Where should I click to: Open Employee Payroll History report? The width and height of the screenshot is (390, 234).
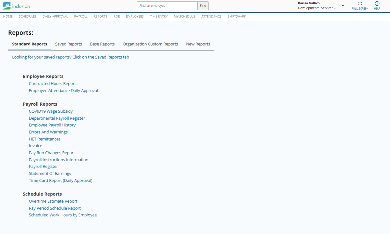(52, 125)
